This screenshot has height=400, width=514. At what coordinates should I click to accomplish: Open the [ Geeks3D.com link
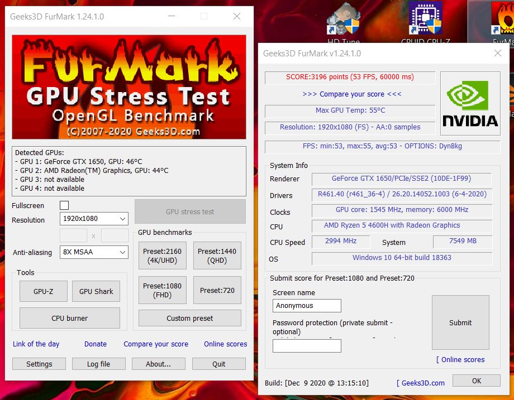coord(421,383)
